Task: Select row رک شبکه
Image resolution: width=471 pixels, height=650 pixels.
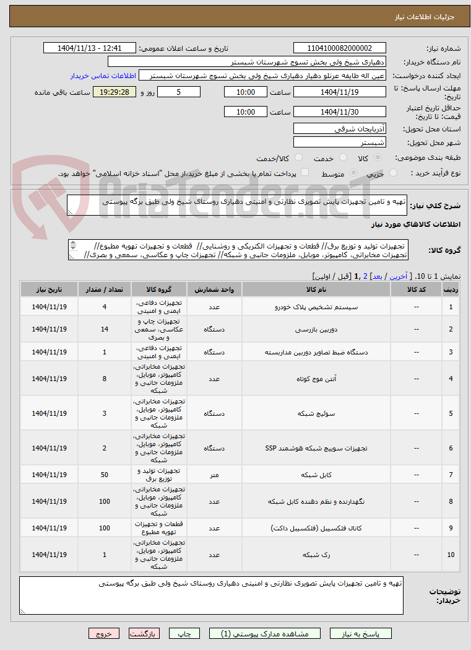Action: click(x=240, y=555)
